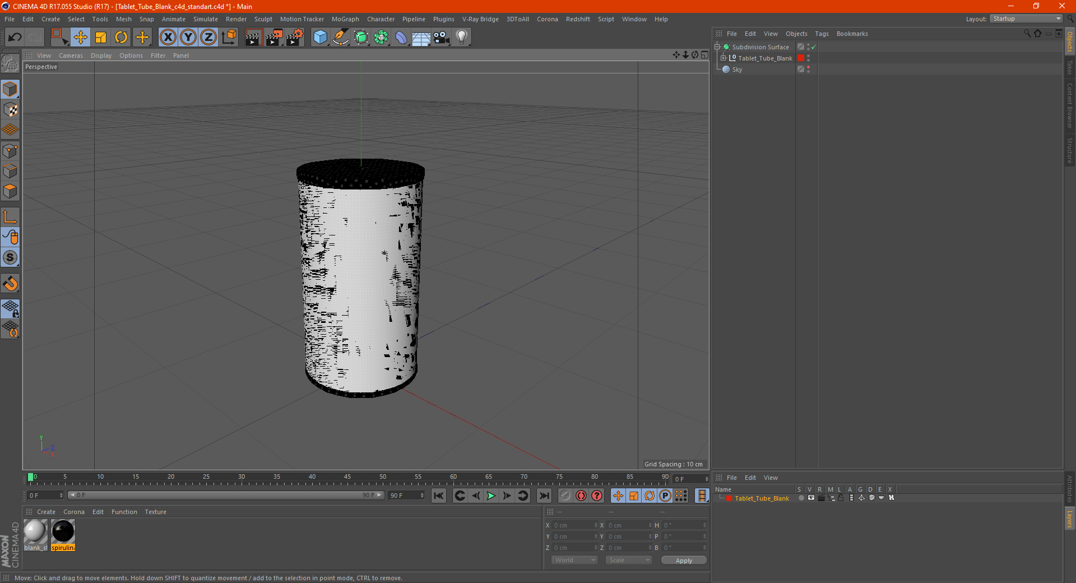Lock the Z axis button
Viewport: 1076px width, 583px height.
click(208, 38)
